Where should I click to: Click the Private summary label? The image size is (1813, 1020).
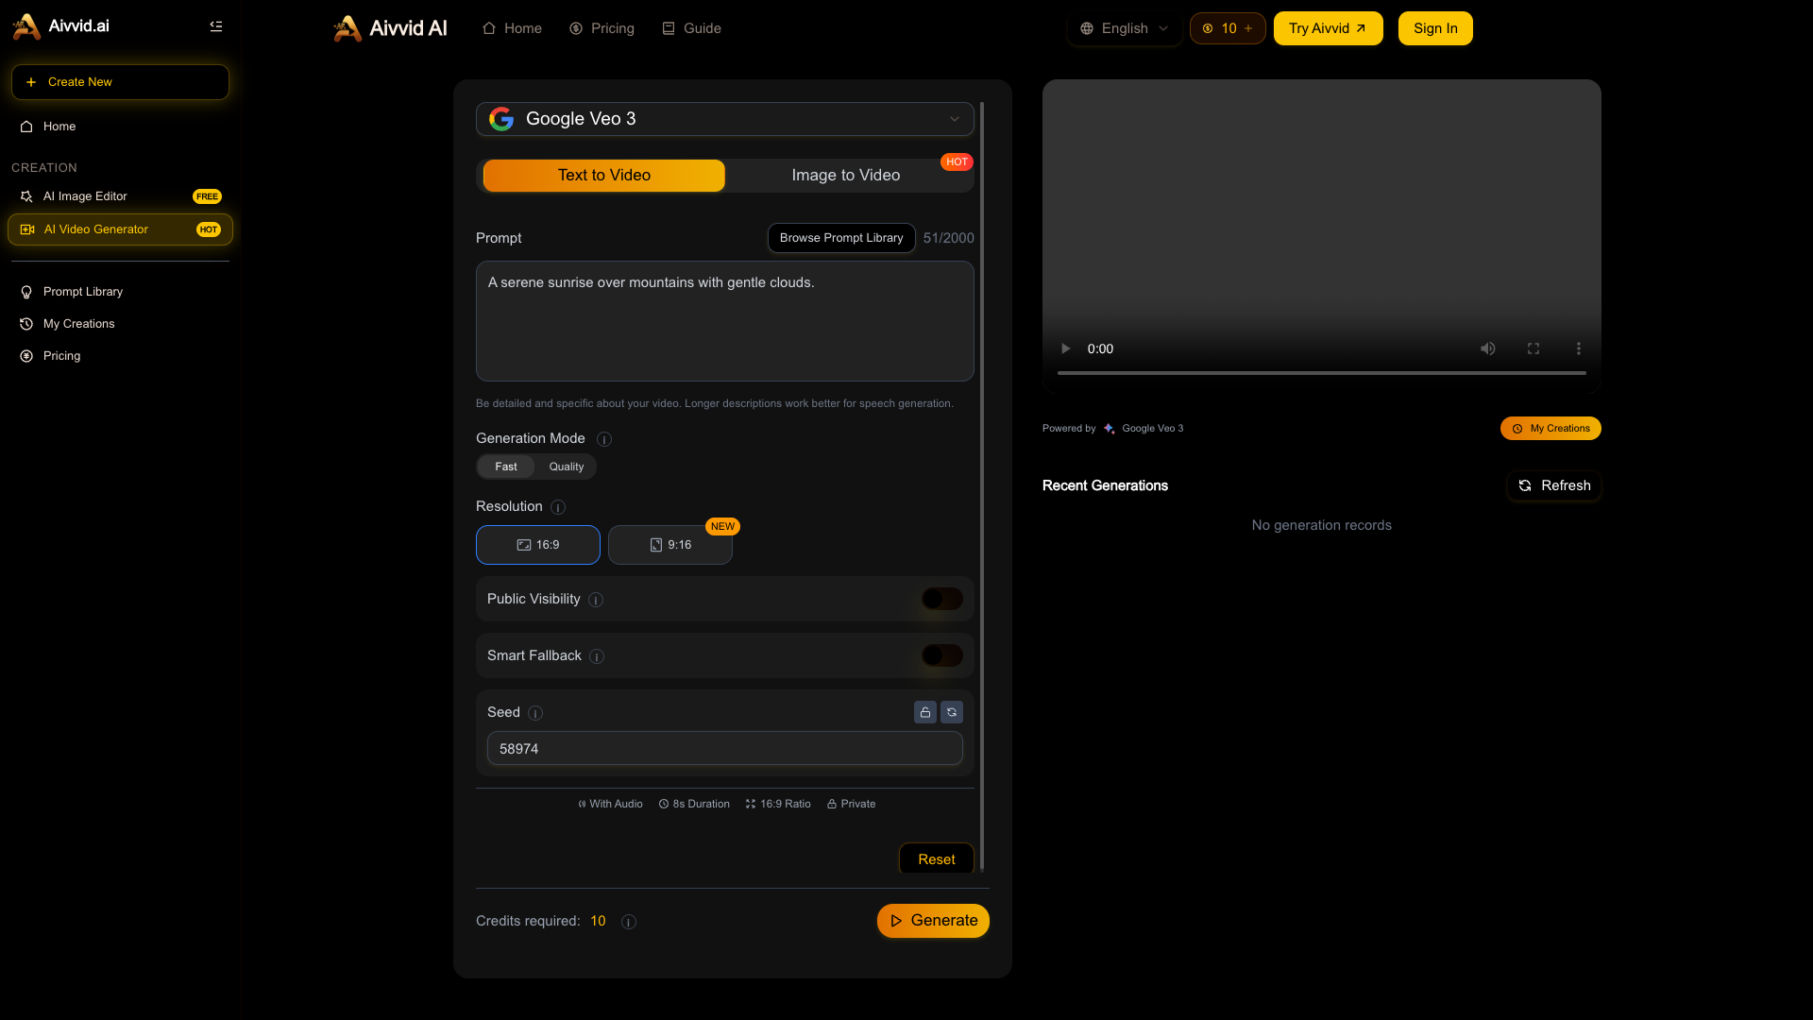(x=851, y=805)
